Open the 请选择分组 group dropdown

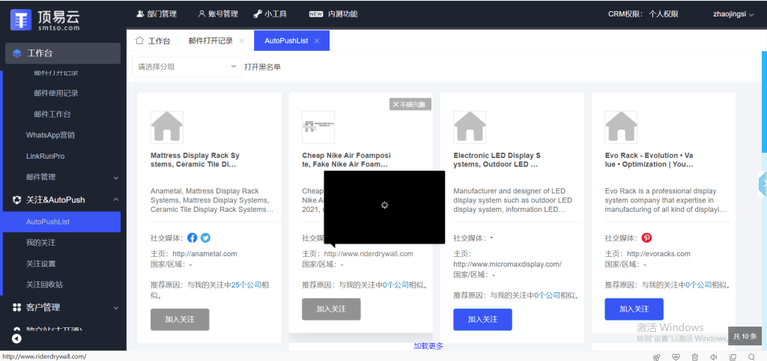point(186,67)
